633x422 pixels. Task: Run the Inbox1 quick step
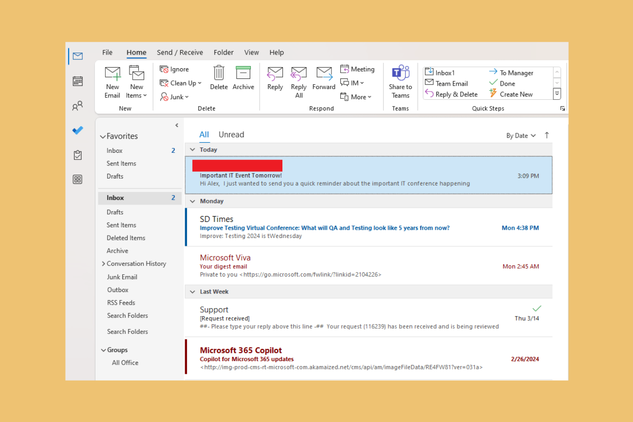[440, 73]
